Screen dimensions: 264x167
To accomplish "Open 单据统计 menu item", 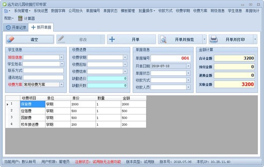I will coord(252,11).
